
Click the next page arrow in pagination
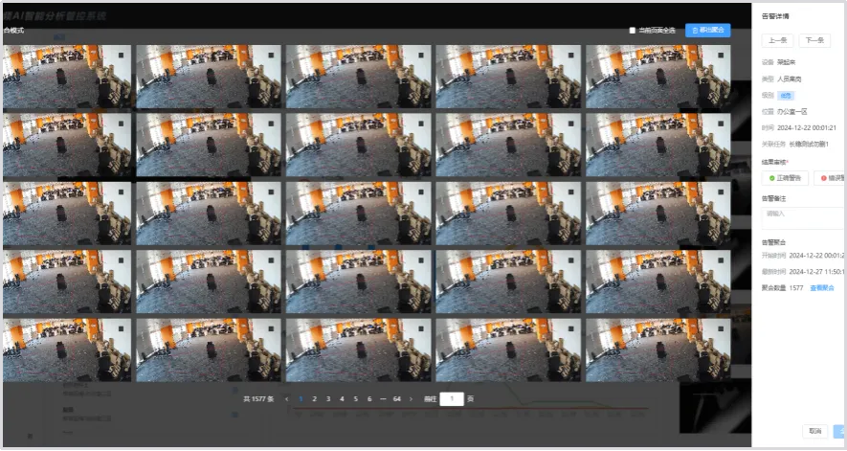pos(411,398)
